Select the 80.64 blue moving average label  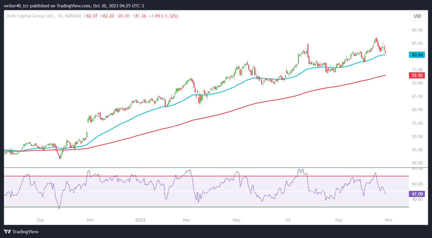[417, 55]
